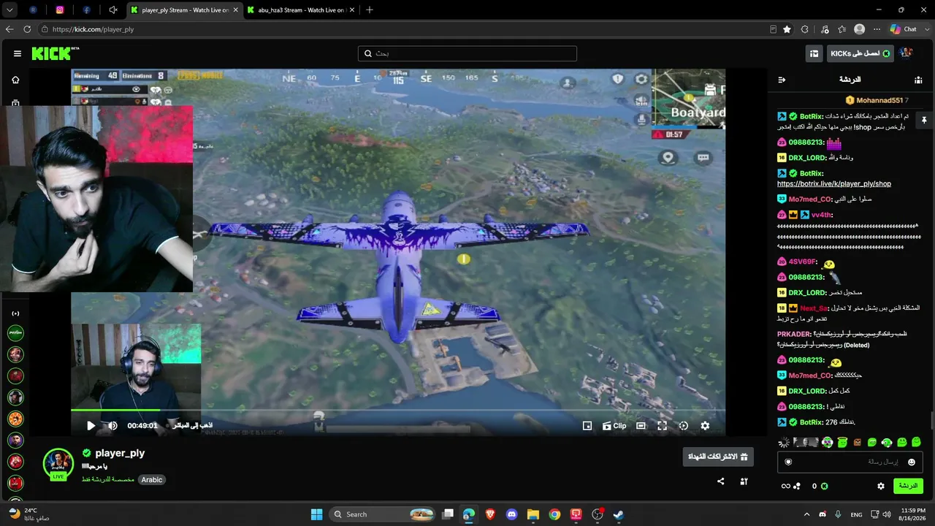Open the user profile avatar menu
This screenshot has height=526, width=935.
pyautogui.click(x=906, y=53)
